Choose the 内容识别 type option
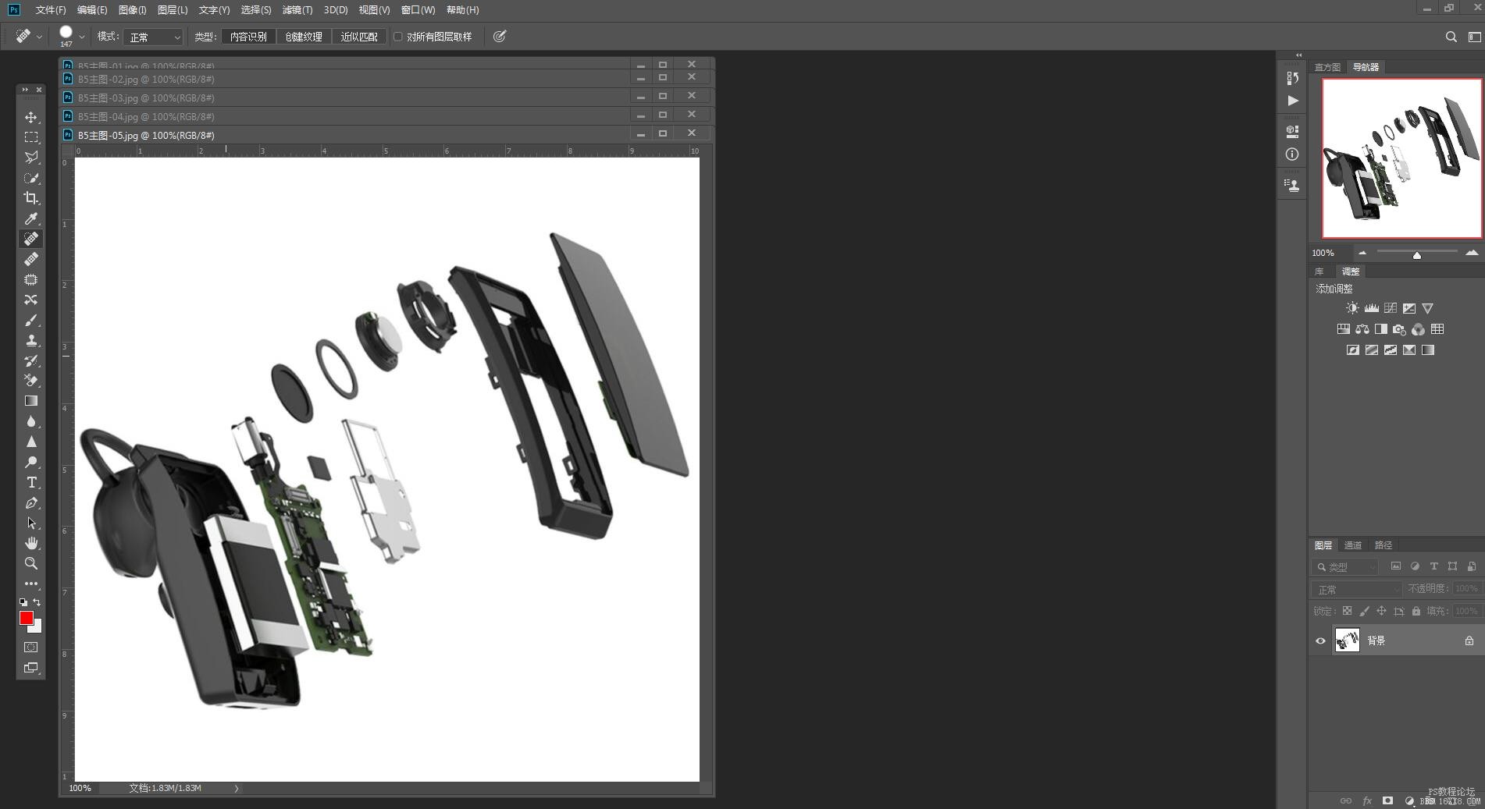The image size is (1485, 809). 248,37
